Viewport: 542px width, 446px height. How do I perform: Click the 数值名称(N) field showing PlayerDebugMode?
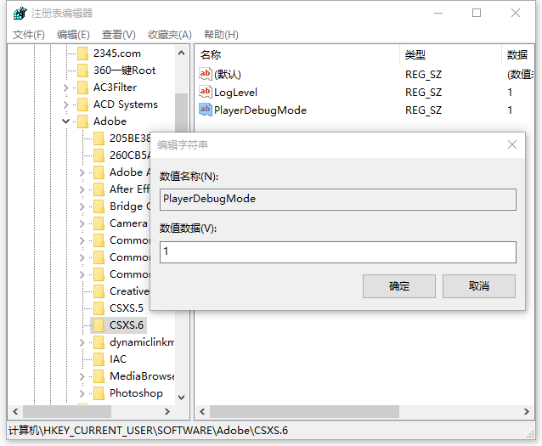[x=338, y=200]
